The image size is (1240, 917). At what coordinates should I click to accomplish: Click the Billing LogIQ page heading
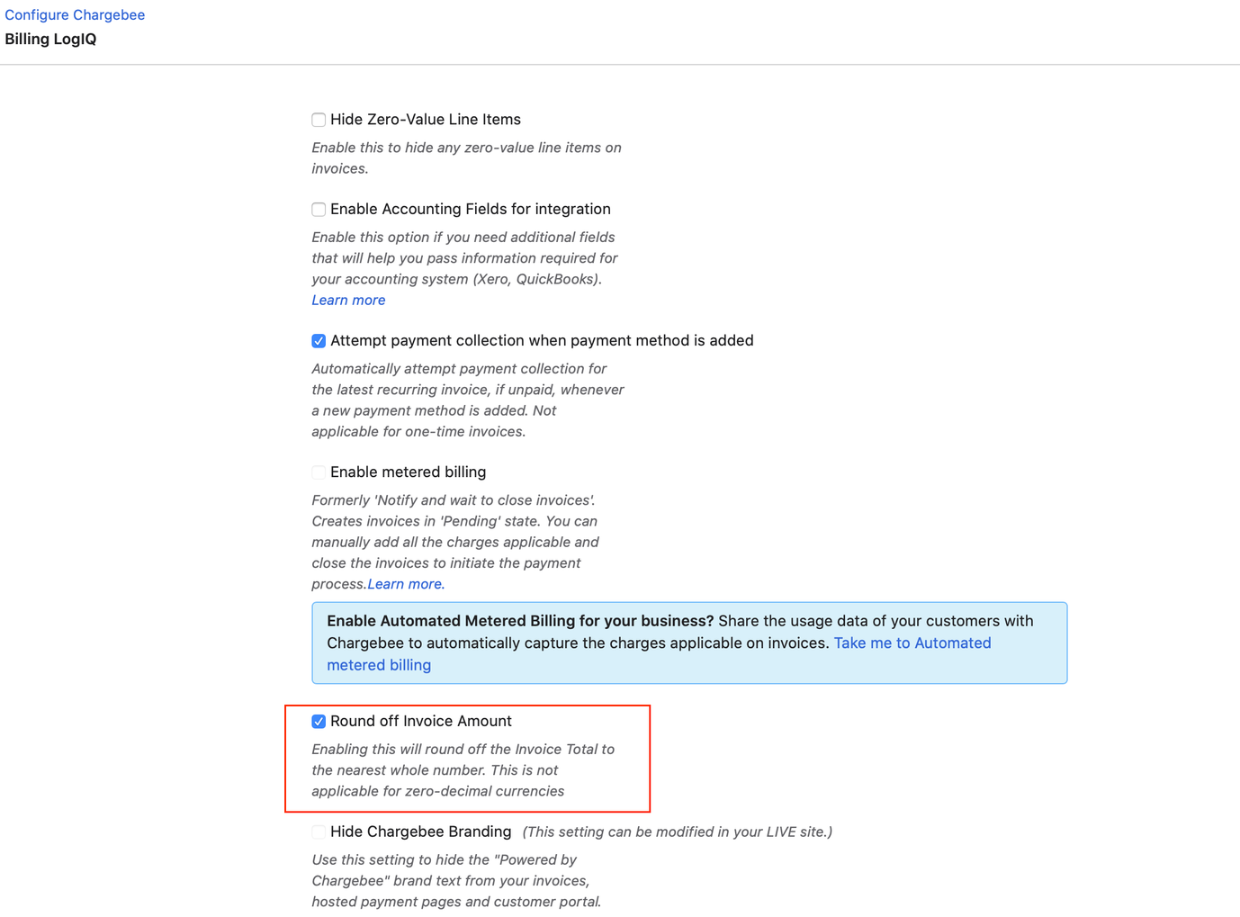coord(50,40)
